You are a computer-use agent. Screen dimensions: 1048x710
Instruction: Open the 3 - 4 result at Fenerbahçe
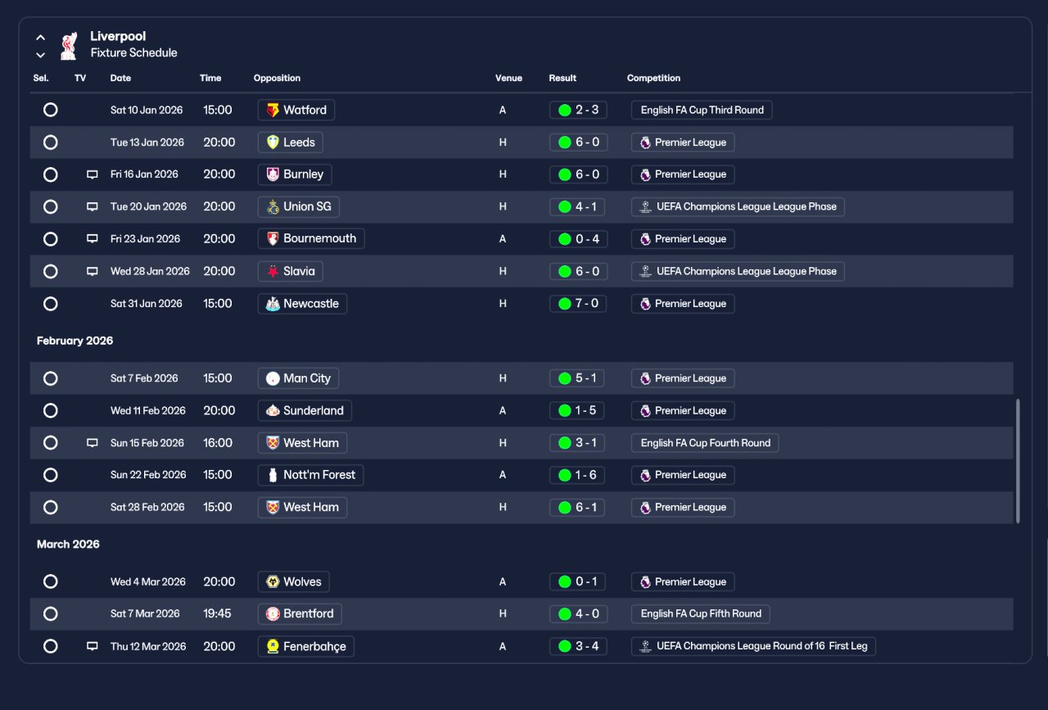(x=578, y=646)
